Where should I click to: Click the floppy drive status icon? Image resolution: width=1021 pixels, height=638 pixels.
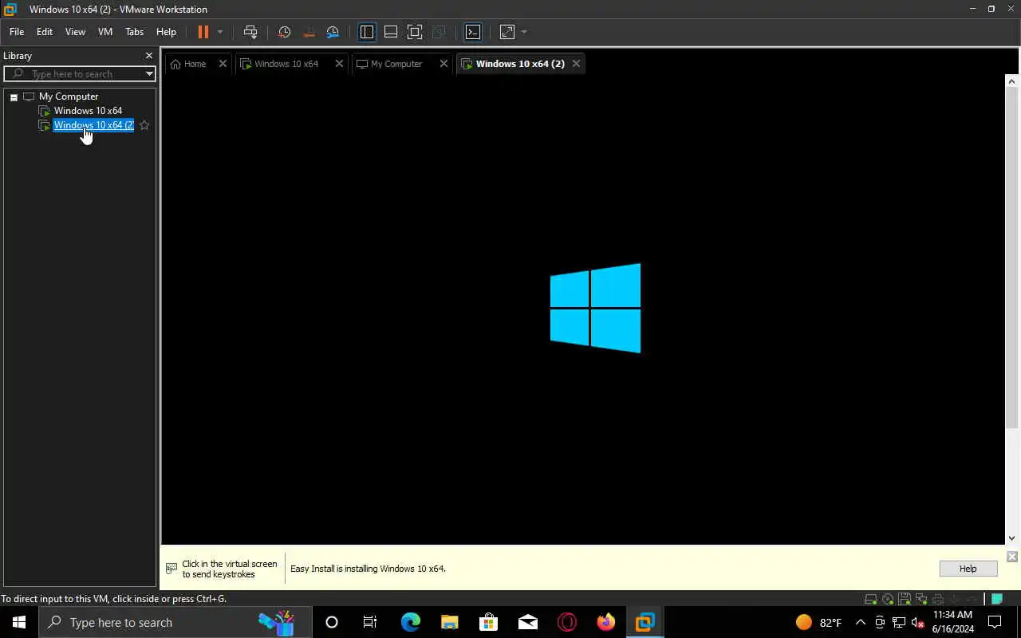coord(905,599)
